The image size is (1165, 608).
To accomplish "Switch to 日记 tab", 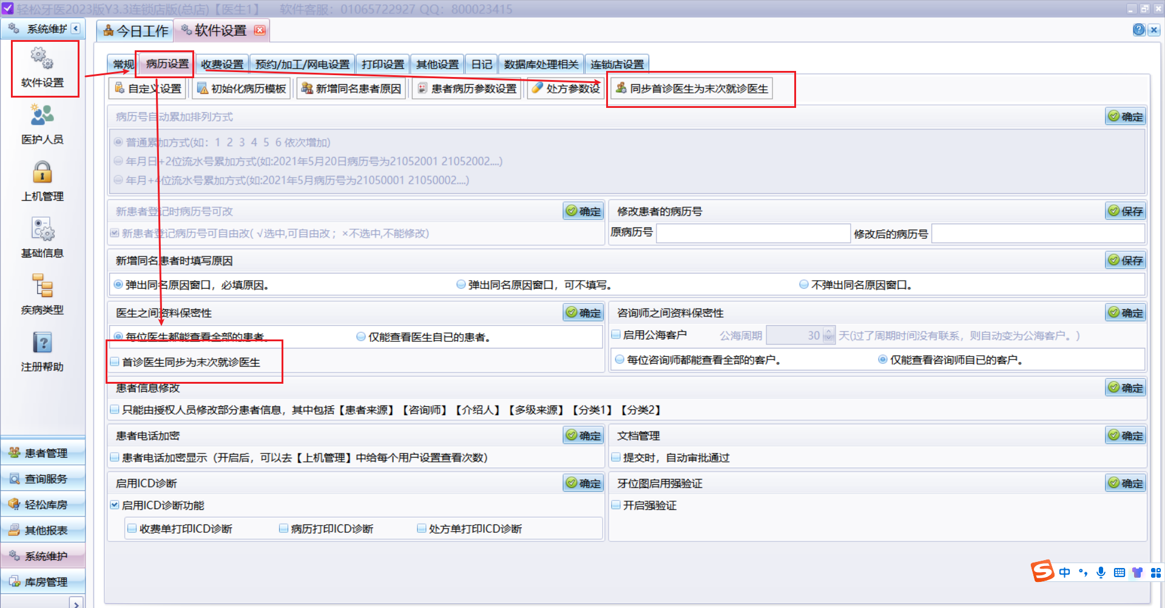I will 482,64.
